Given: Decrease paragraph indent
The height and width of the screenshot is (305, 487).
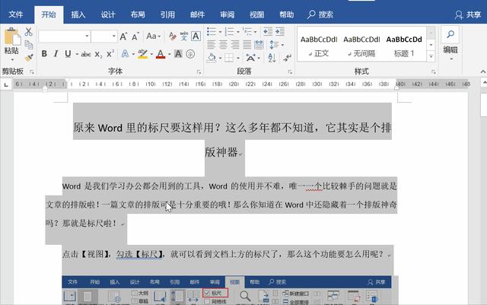Looking at the screenshot, I should pyautogui.click(x=268, y=31).
